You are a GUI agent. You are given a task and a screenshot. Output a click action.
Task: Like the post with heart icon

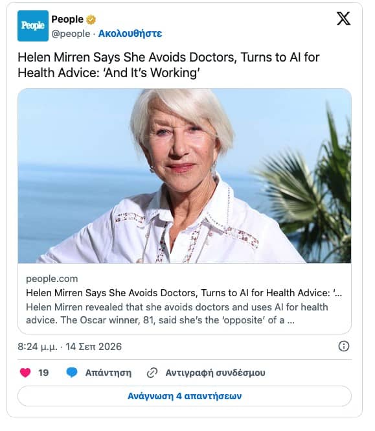click(x=25, y=373)
